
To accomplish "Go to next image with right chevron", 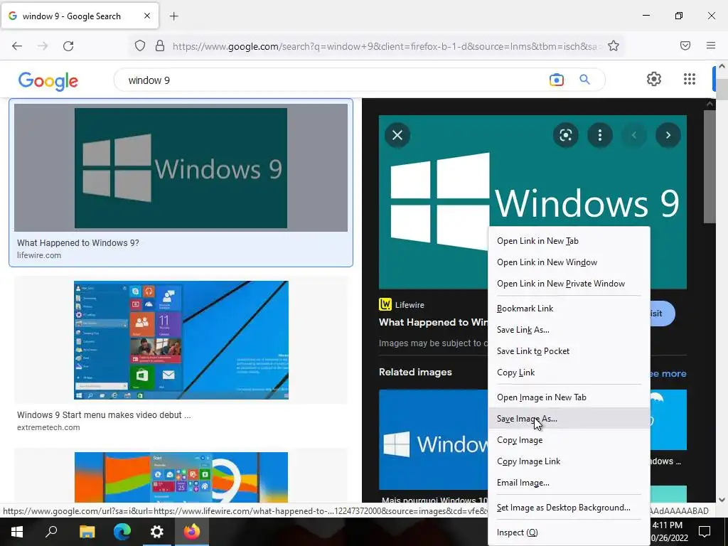I will click(668, 135).
